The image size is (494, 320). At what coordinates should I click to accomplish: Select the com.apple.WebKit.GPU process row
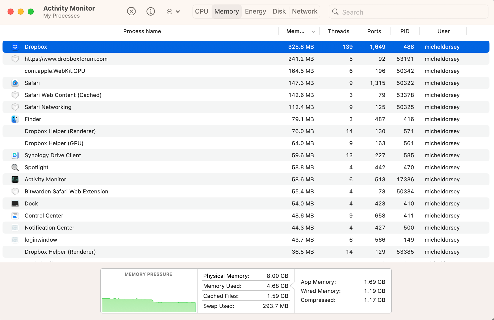coord(246,71)
